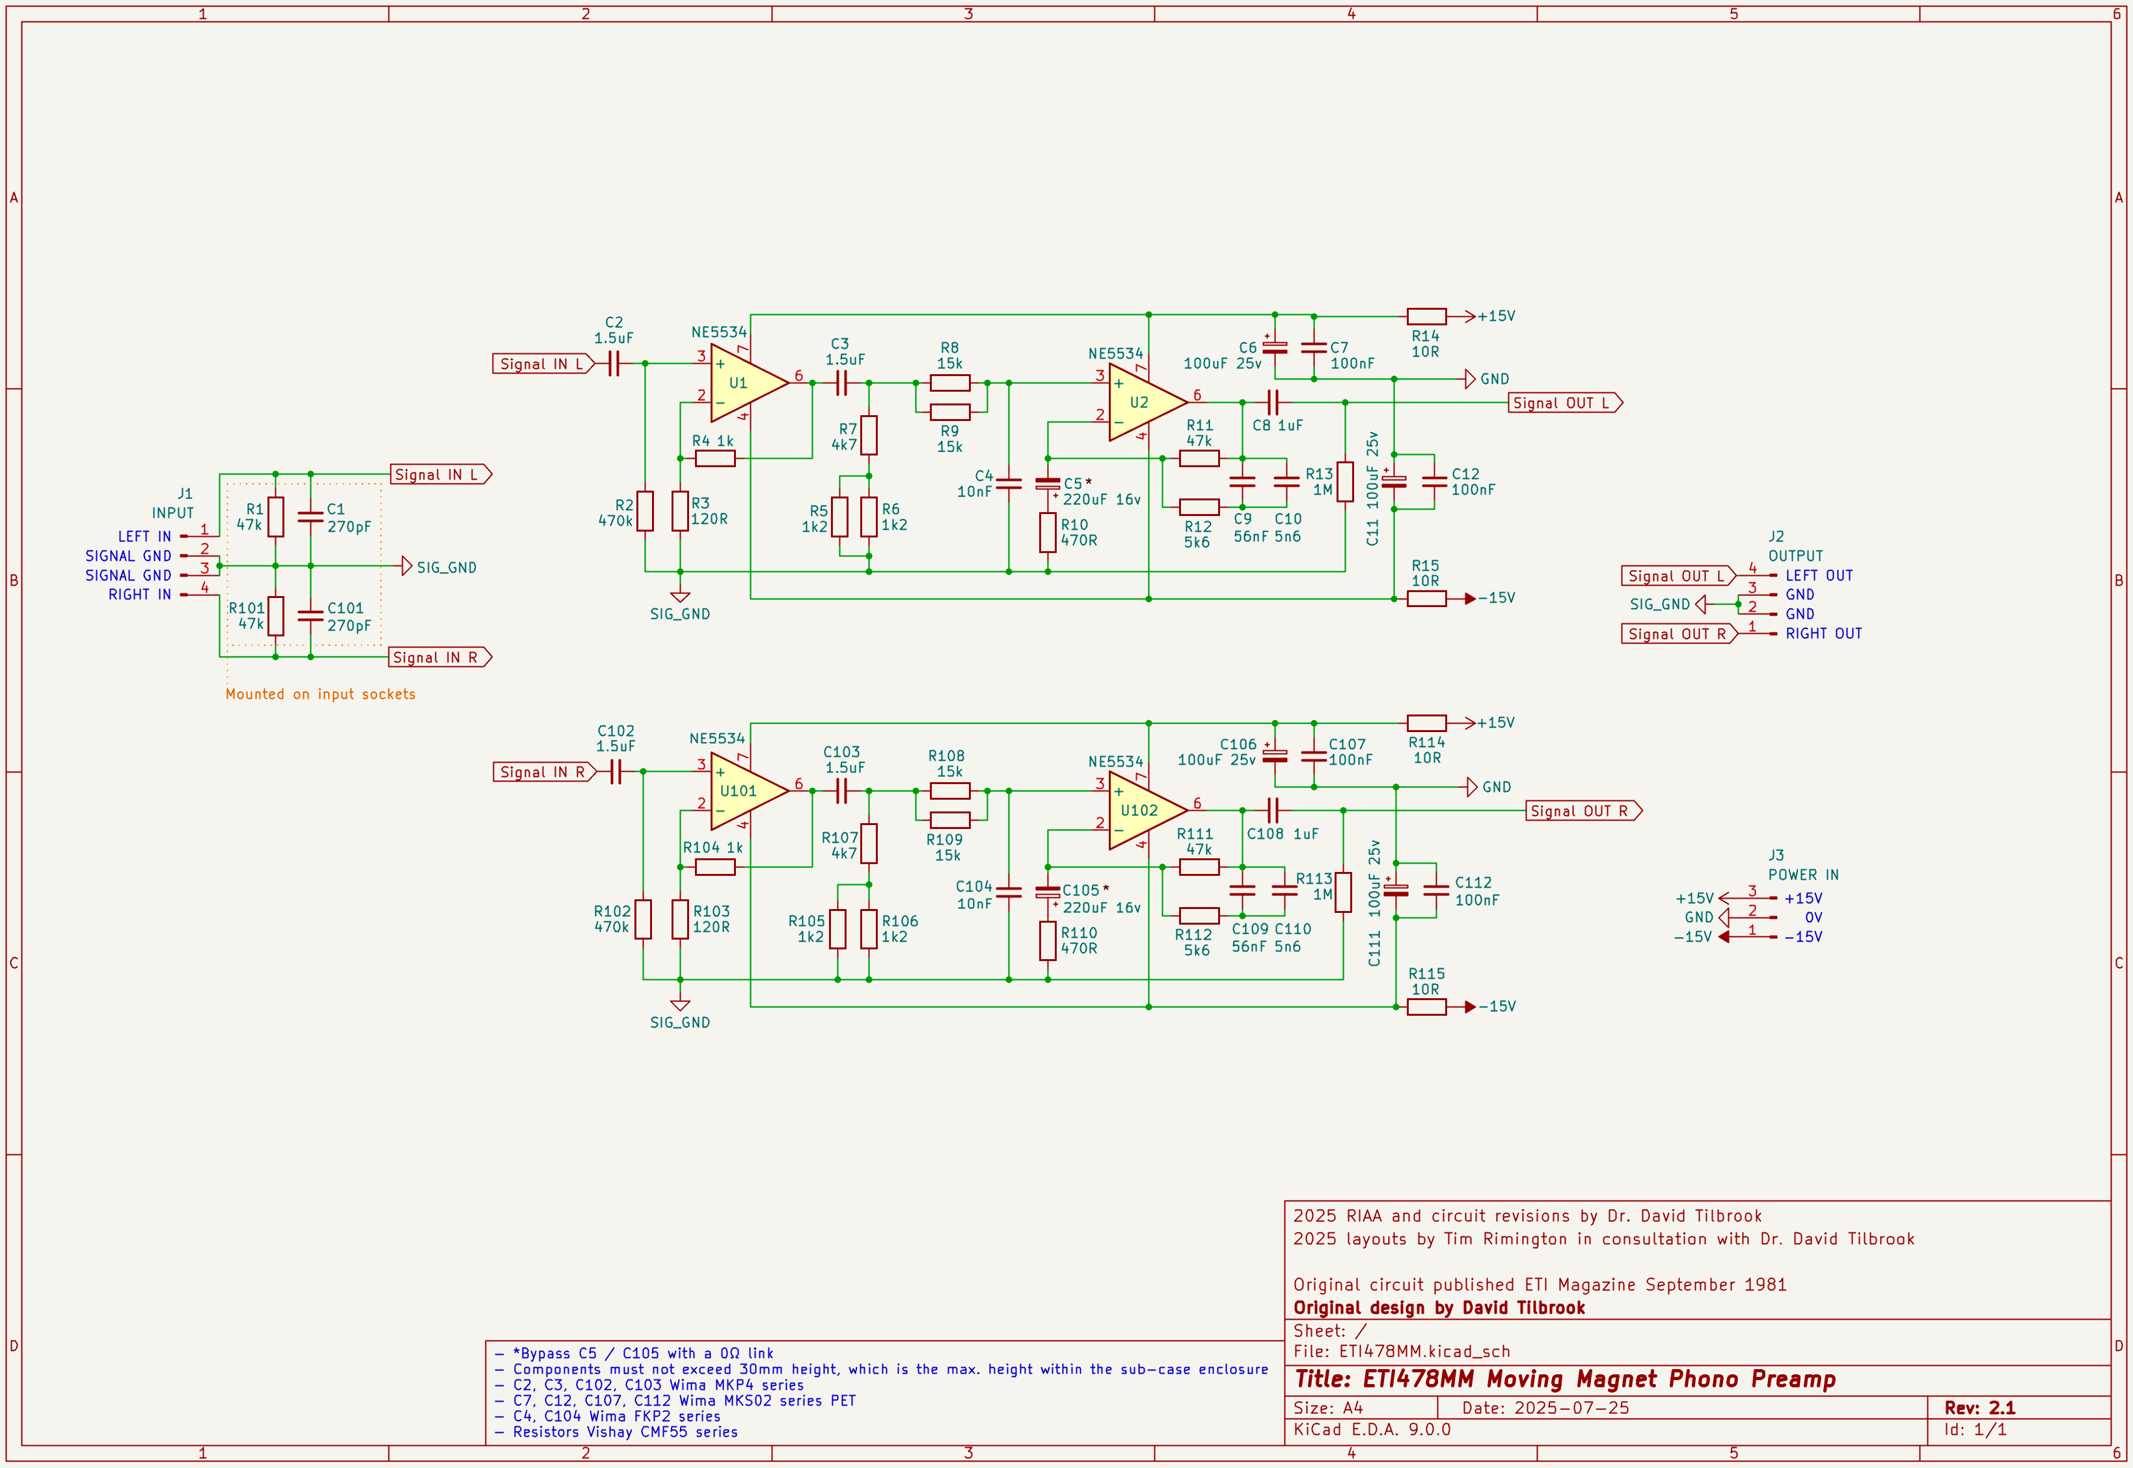The width and height of the screenshot is (2133, 1468).
Task: Click the "Signal IN L" label feeding C2
Action: coord(543,363)
